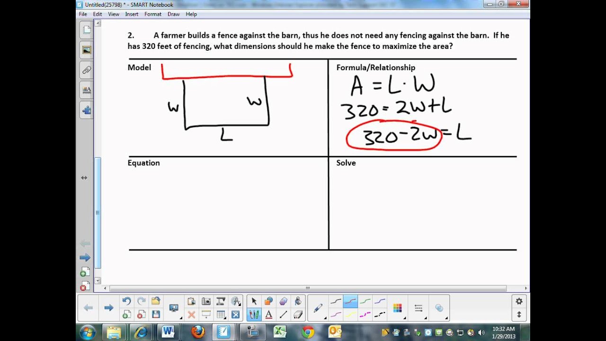Open the Gallery sidebar tab

[x=87, y=50]
